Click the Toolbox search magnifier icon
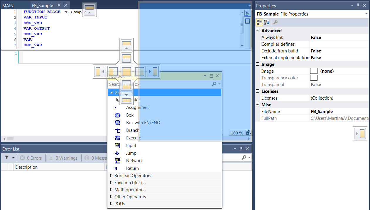 (x=214, y=84)
